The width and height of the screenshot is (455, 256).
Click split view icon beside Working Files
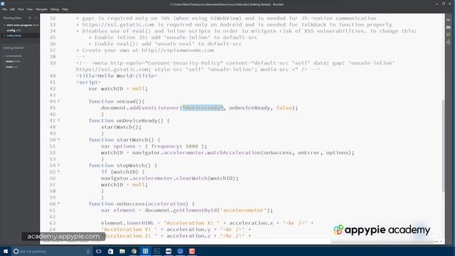(x=36, y=18)
